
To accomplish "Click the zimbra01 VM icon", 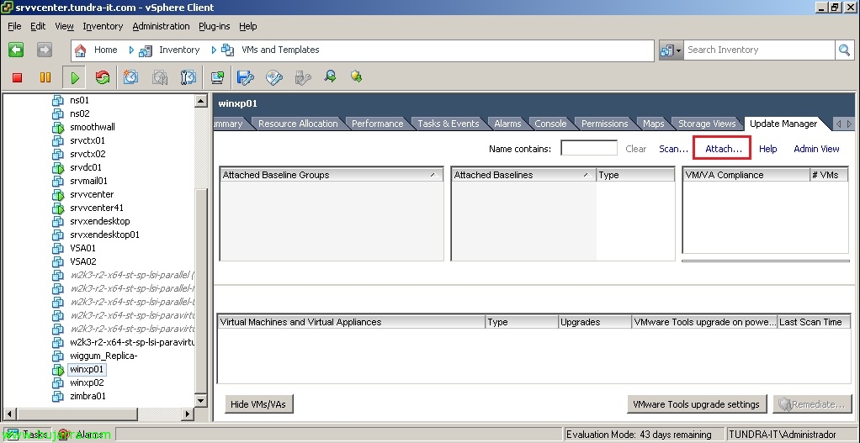I will 57,397.
